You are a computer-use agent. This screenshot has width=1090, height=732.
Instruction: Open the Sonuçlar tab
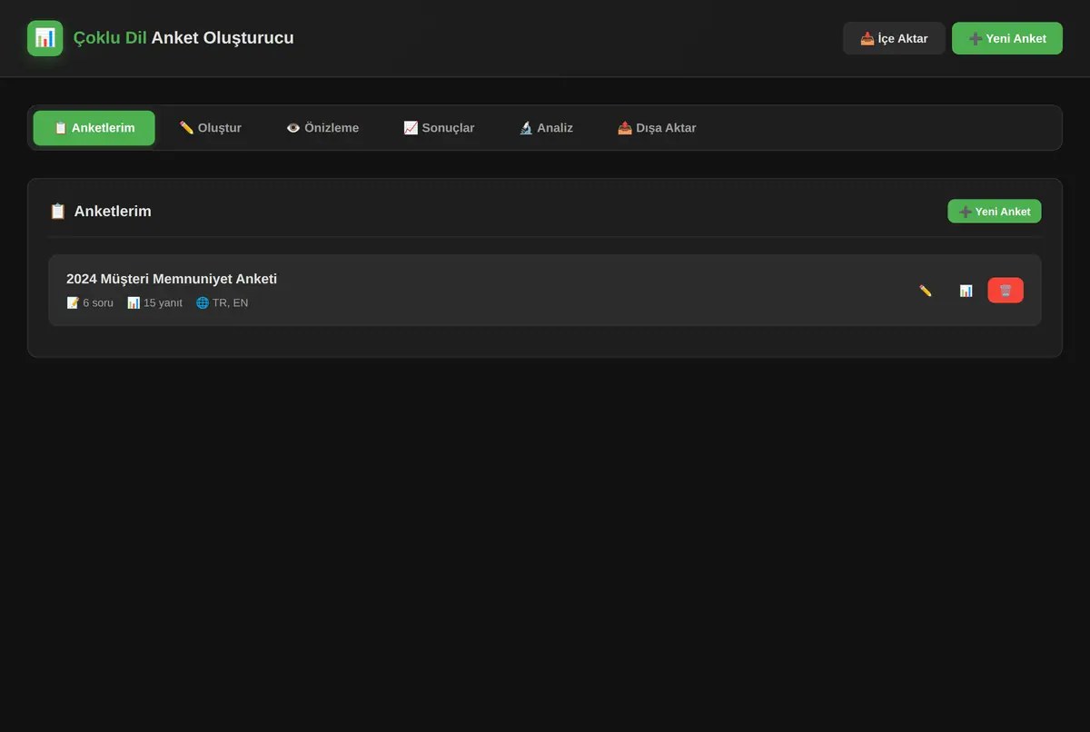point(439,128)
